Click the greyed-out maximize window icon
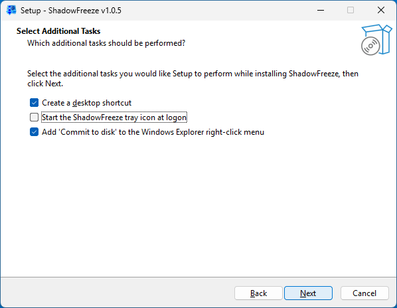The image size is (397, 308). coord(351,11)
